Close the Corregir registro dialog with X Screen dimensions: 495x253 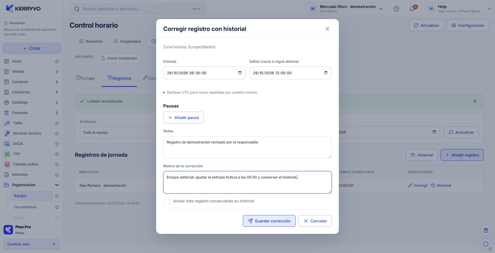coord(327,29)
